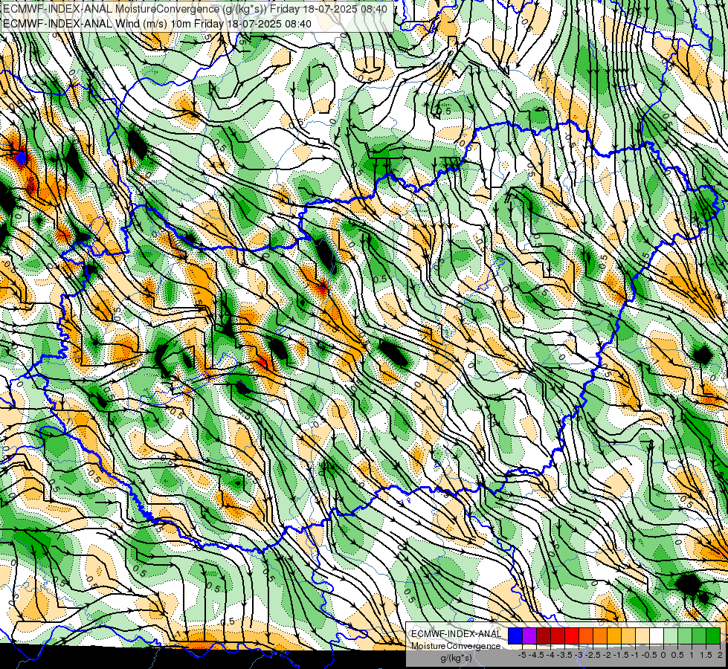Click the blue swatch in the legend
Viewport: 728px width, 669px height.
click(515, 636)
